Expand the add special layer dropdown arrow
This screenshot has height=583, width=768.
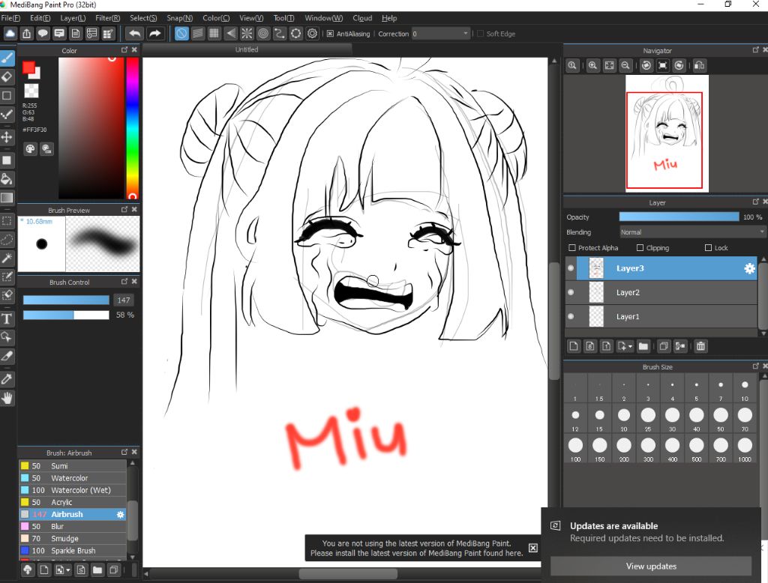pyautogui.click(x=630, y=346)
